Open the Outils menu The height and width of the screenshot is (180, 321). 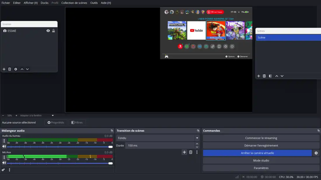click(94, 3)
